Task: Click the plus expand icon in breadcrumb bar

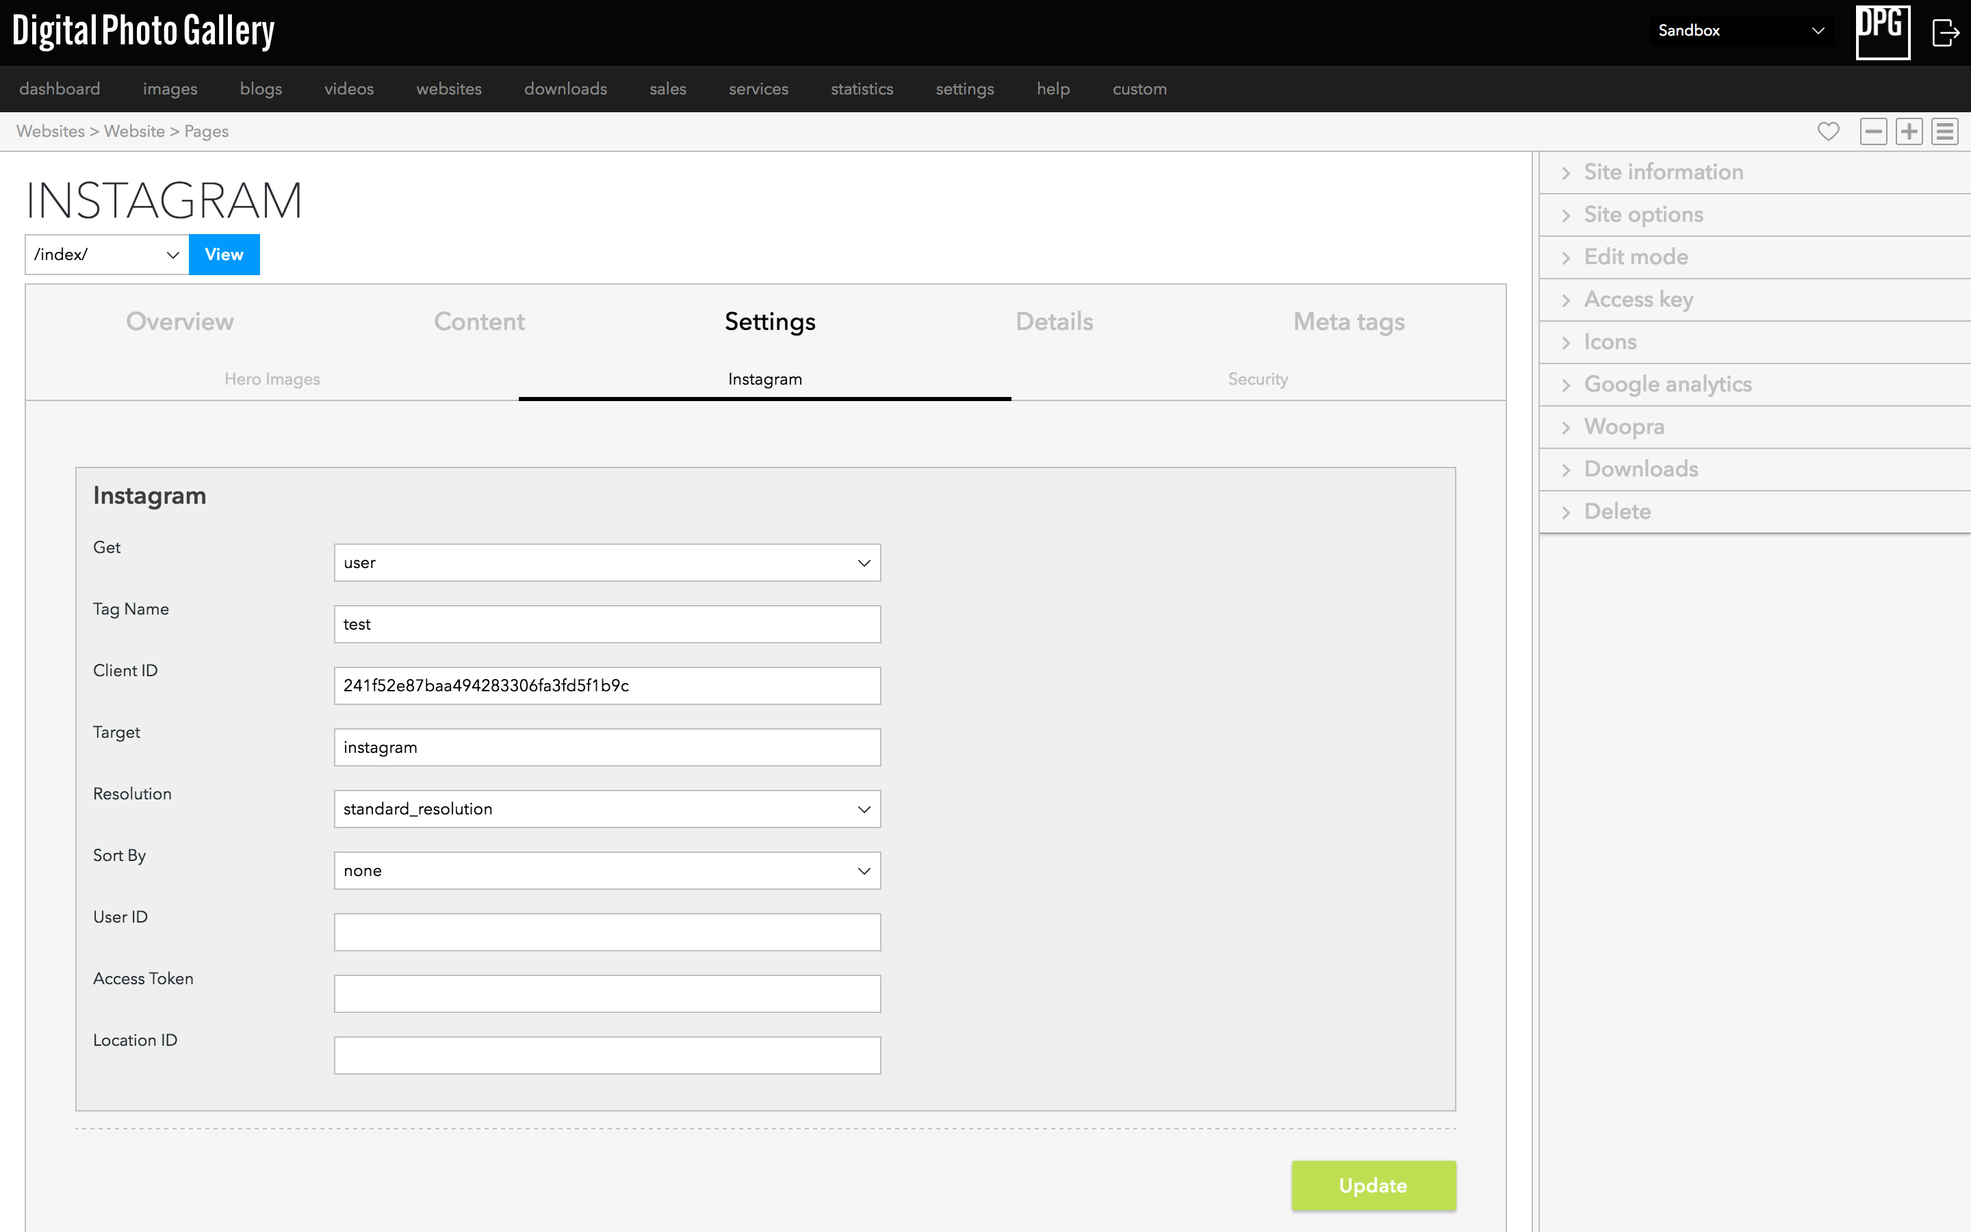Action: (x=1909, y=131)
